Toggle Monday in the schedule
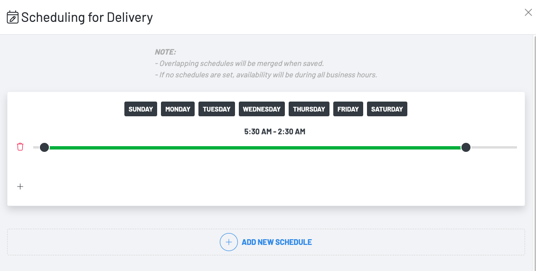The height and width of the screenshot is (271, 536). click(178, 109)
